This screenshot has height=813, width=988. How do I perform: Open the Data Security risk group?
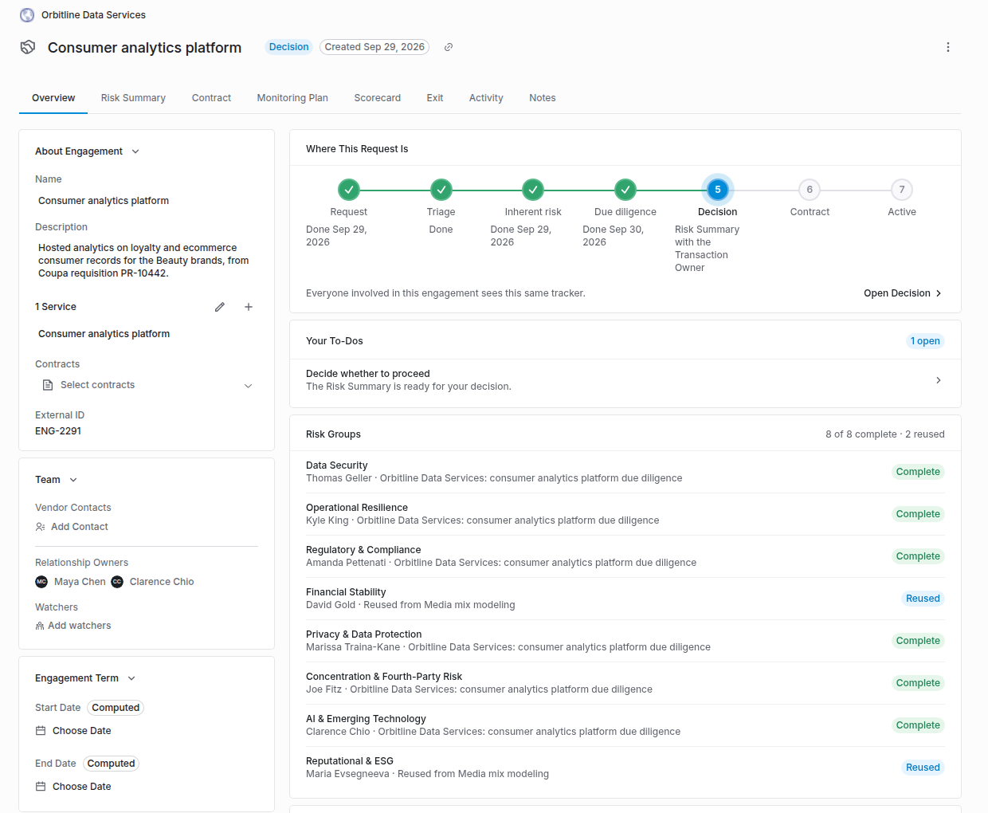625,472
